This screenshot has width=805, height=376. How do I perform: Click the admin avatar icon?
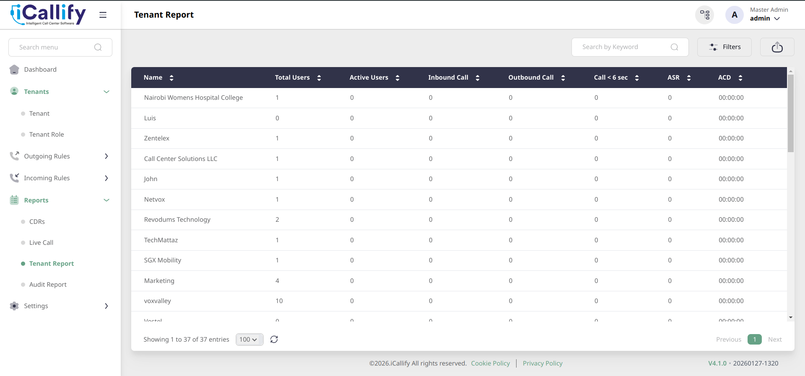point(734,15)
